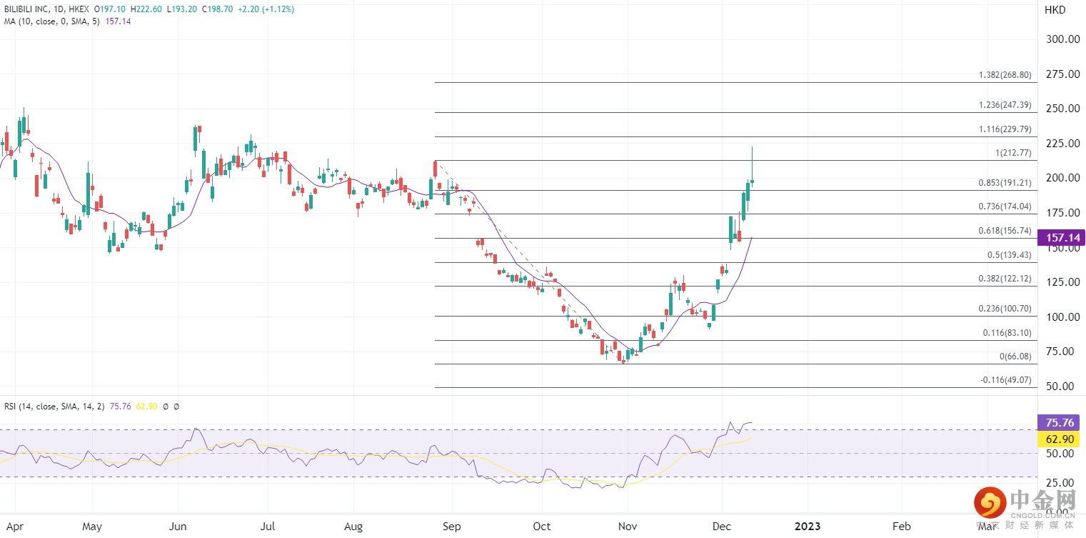Click the 300.00 price axis label
The height and width of the screenshot is (538, 1086).
tap(1062, 39)
